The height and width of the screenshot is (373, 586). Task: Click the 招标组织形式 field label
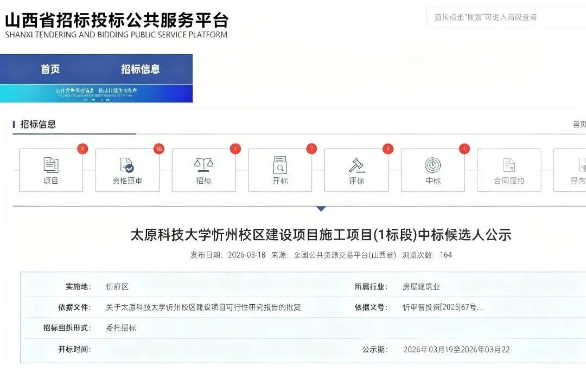67,328
